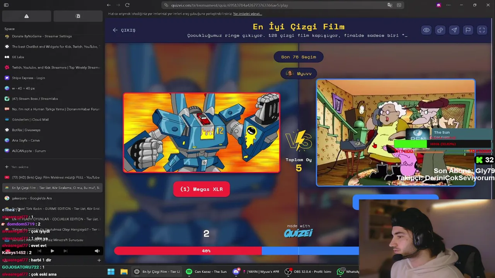This screenshot has height=278, width=495.
Task: Open File Explorer from taskbar
Action: pos(124,272)
